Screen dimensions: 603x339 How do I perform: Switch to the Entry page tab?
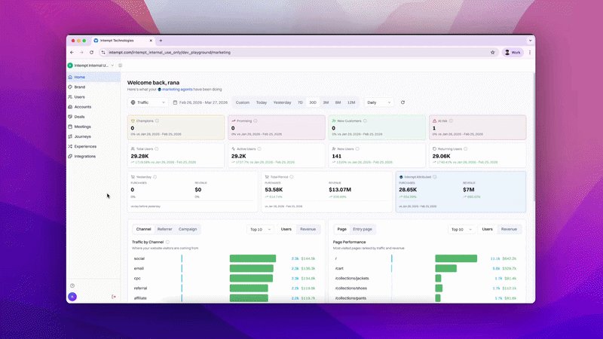point(363,229)
